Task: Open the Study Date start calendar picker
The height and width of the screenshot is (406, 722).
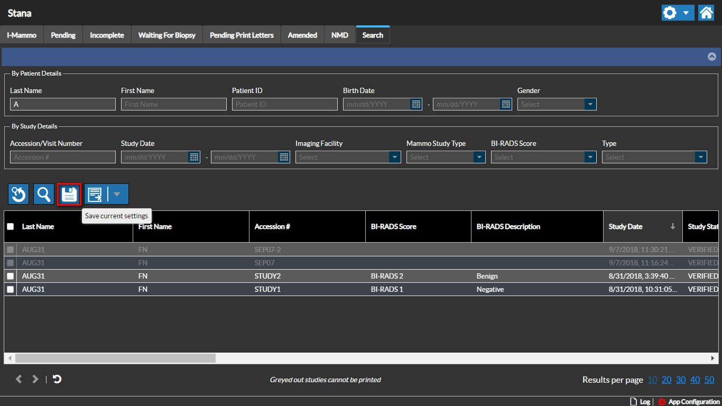Action: pos(194,157)
